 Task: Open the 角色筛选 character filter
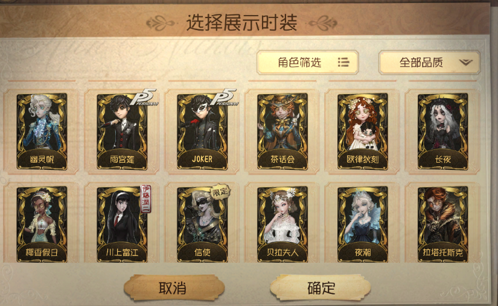tap(307, 63)
